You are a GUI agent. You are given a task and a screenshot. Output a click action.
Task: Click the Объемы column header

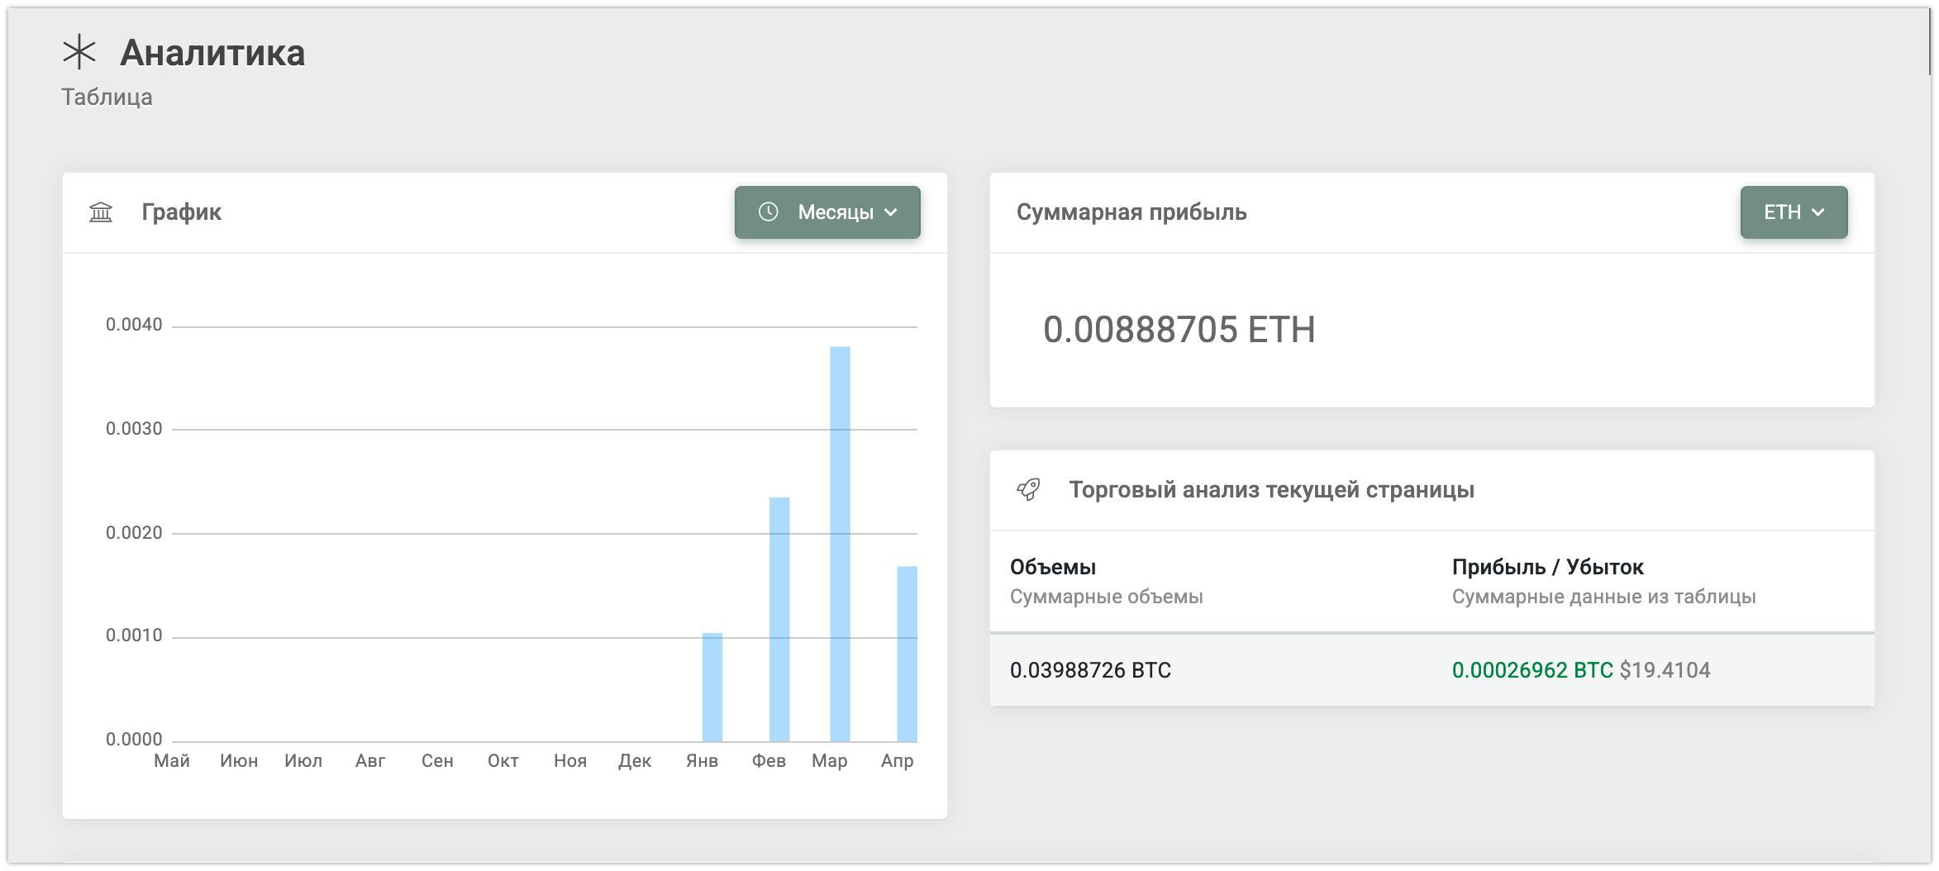(x=1053, y=568)
